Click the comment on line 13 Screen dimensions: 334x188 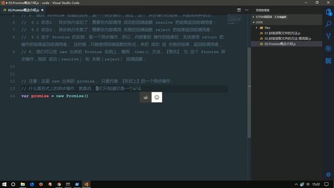click(x=81, y=88)
